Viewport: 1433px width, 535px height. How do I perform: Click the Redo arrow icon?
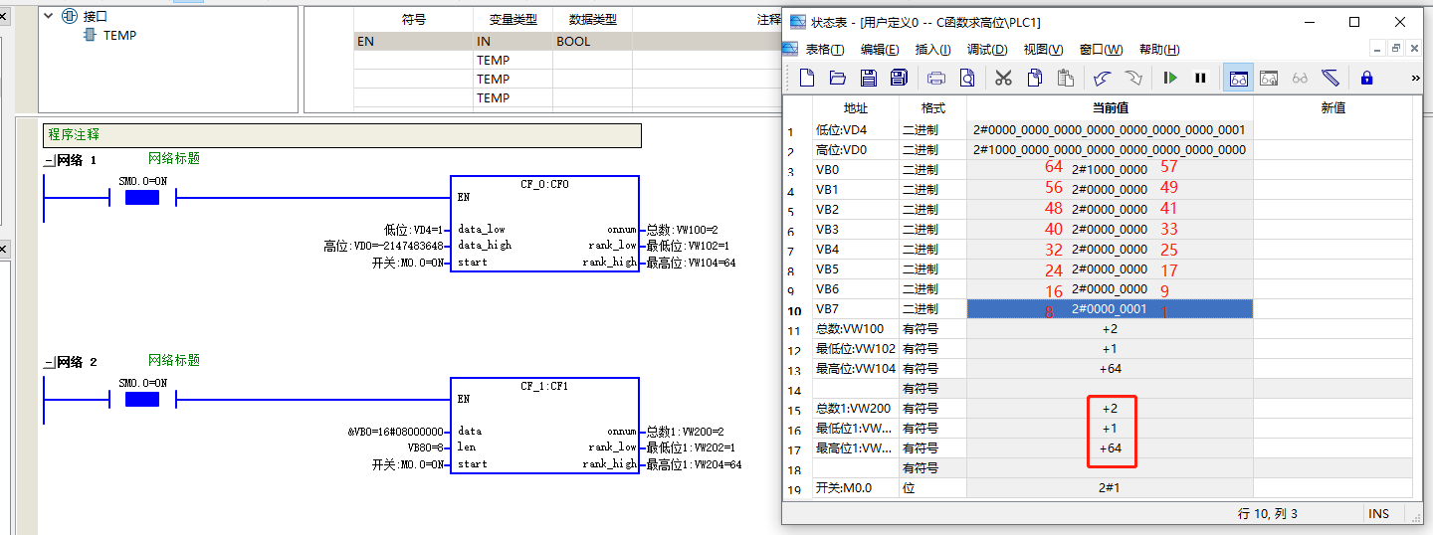(x=1133, y=78)
